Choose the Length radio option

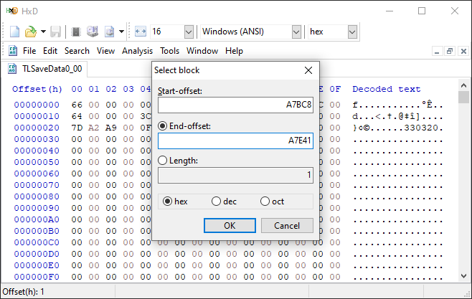164,161
